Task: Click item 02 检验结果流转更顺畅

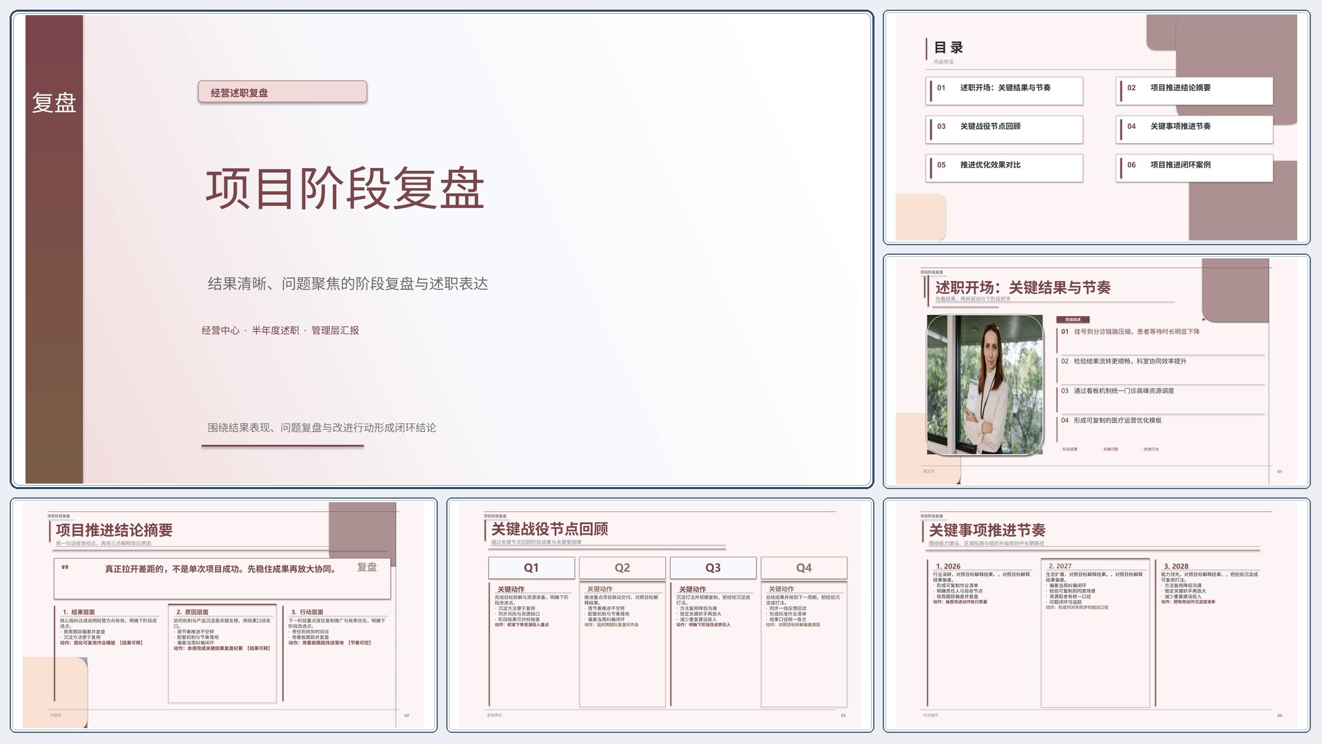Action: [x=1124, y=362]
